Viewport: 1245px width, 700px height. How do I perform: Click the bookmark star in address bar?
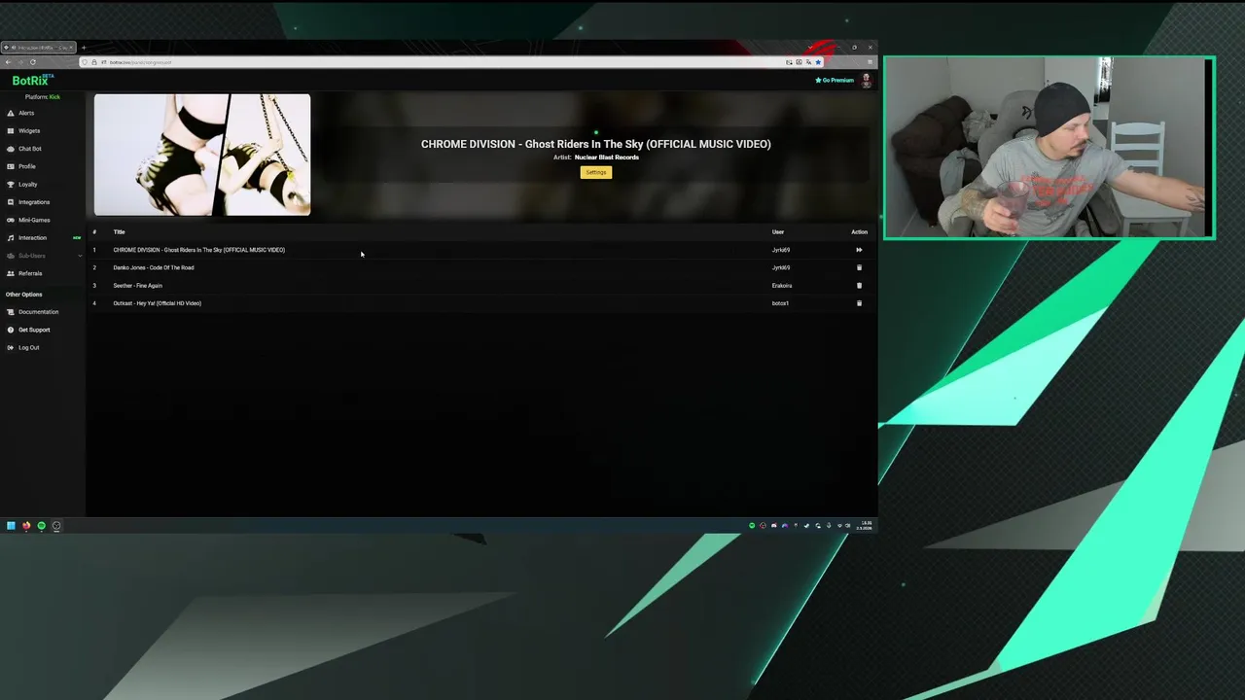click(818, 62)
